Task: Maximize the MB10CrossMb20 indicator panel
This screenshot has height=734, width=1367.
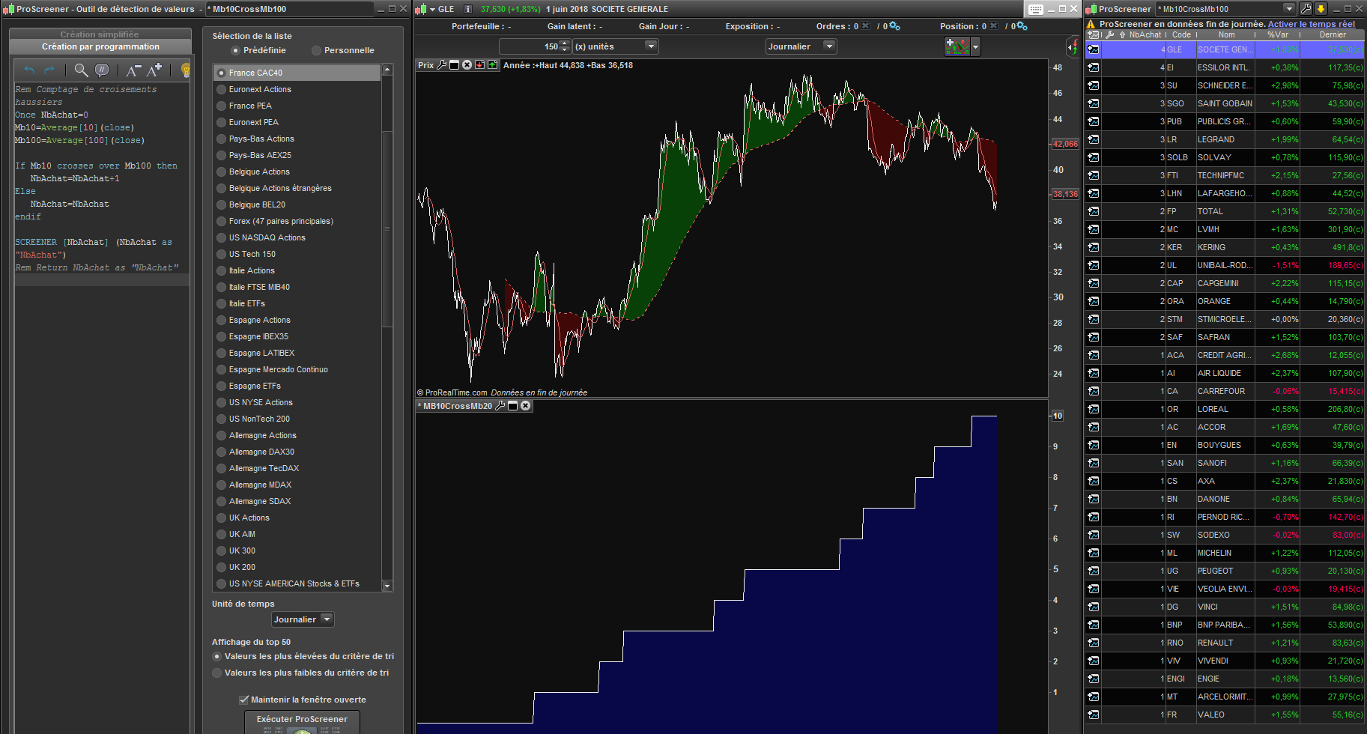Action: coord(513,406)
